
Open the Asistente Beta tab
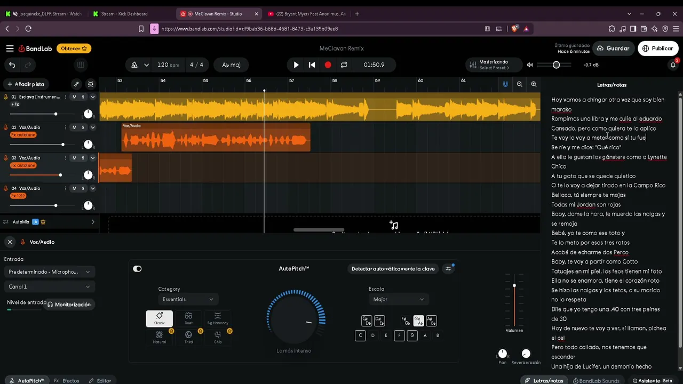[x=652, y=381]
